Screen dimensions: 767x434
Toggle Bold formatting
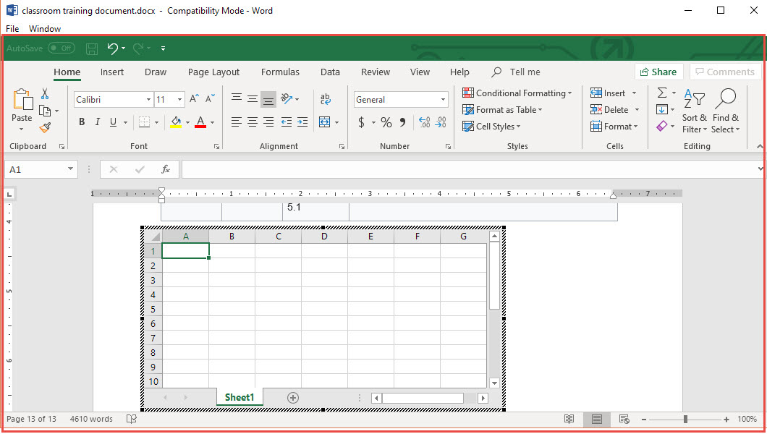point(82,122)
